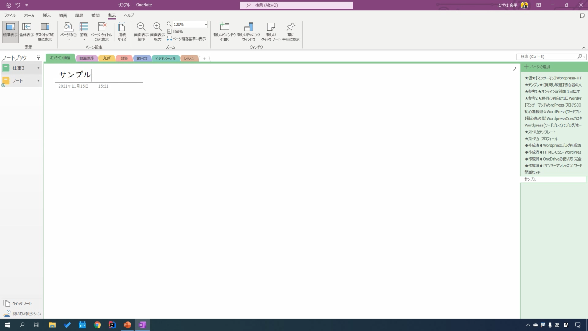The width and height of the screenshot is (588, 331).
Task: Select the paper size (用紙サイズ) icon
Action: pos(122,27)
